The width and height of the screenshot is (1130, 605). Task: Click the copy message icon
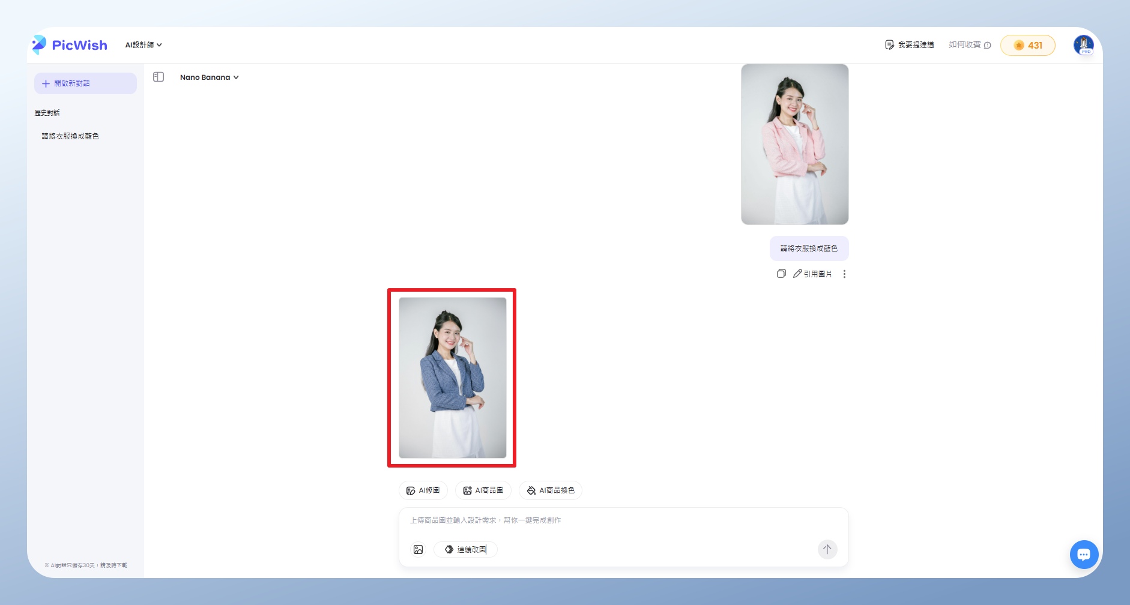781,274
